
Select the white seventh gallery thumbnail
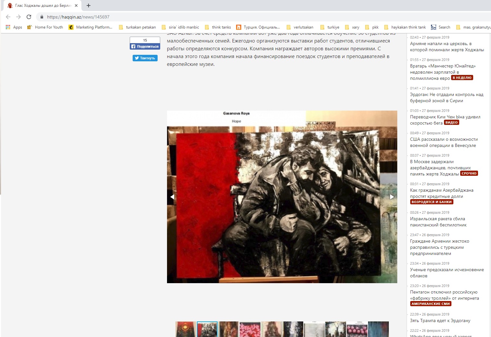coord(314,329)
